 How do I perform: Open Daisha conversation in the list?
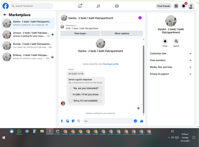[x=28, y=23]
